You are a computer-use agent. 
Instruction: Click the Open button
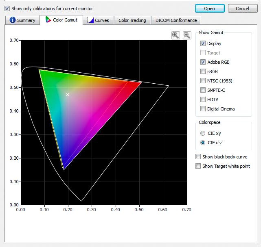(x=210, y=9)
